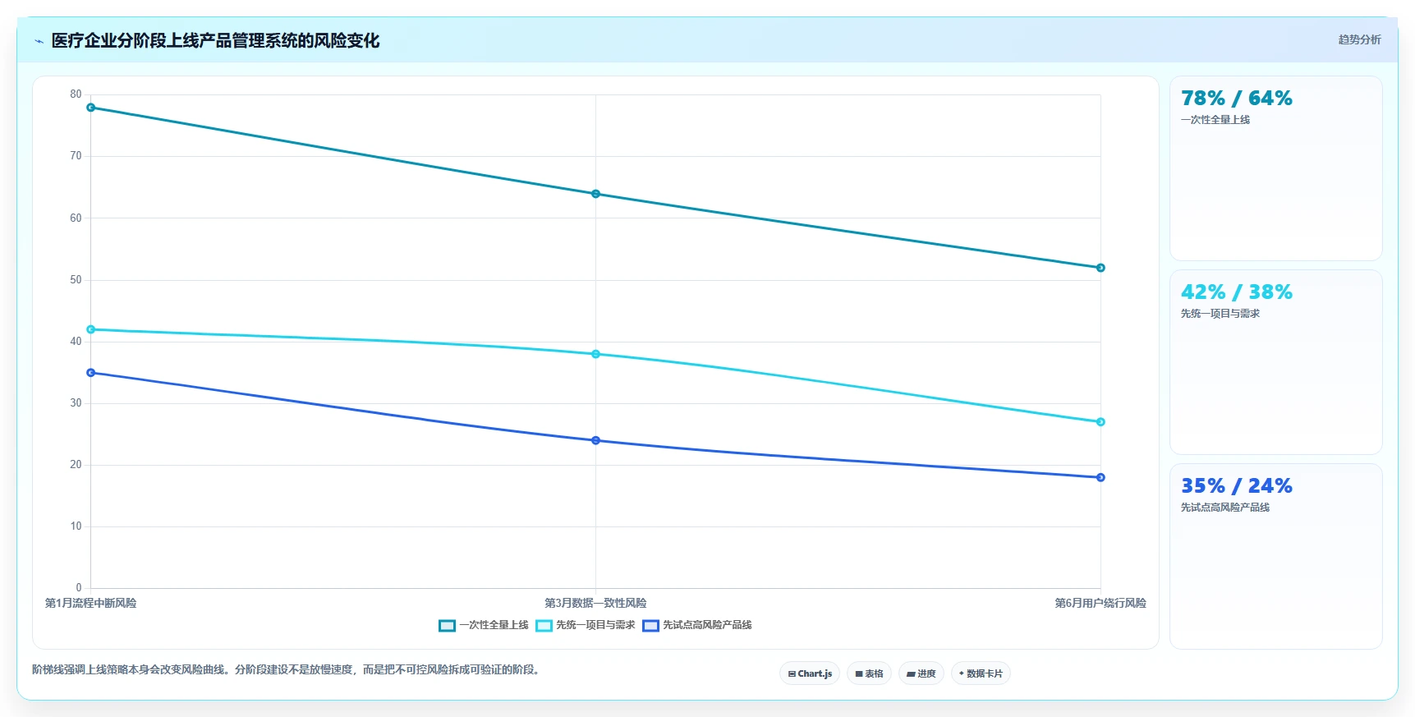Select the Chart.js tag

810,673
